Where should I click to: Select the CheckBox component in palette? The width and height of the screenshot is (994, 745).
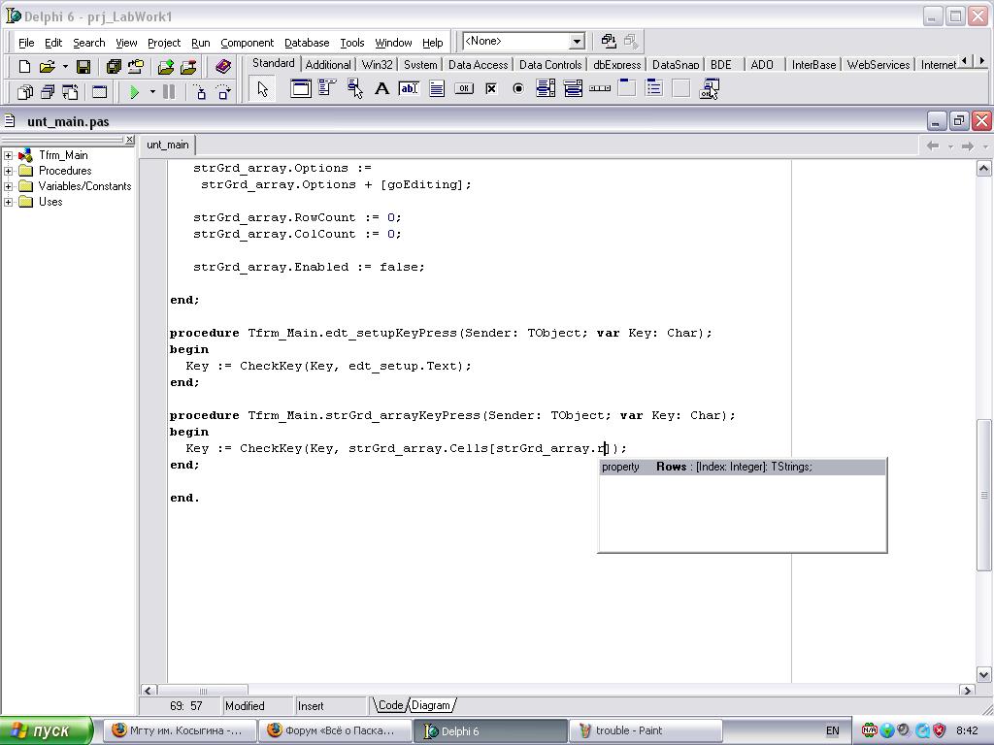tap(491, 89)
